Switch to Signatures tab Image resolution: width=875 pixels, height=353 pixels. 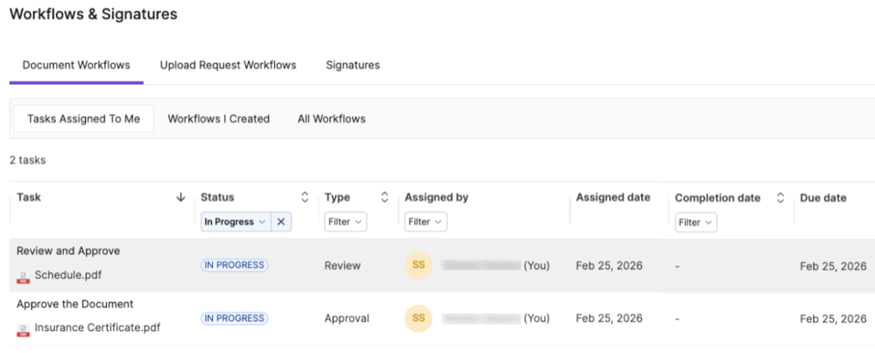coord(353,65)
